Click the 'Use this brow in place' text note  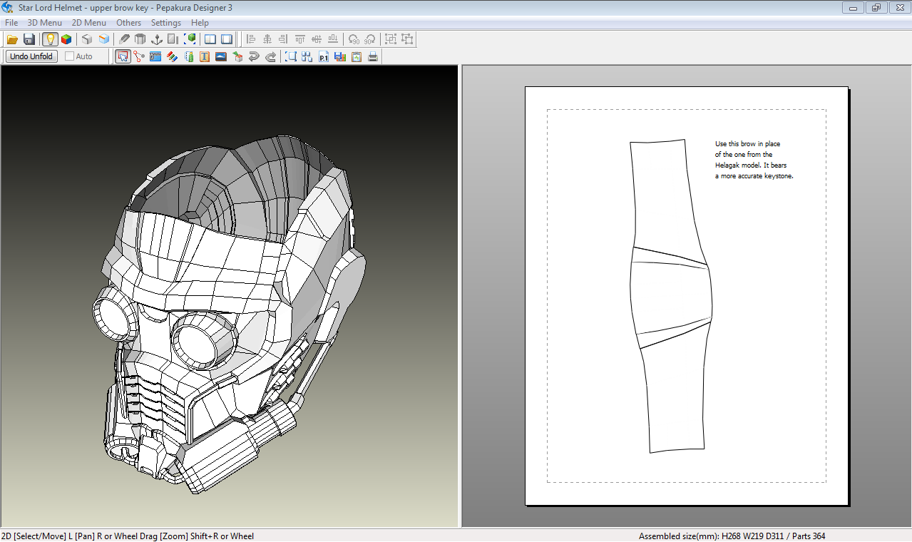[754, 160]
